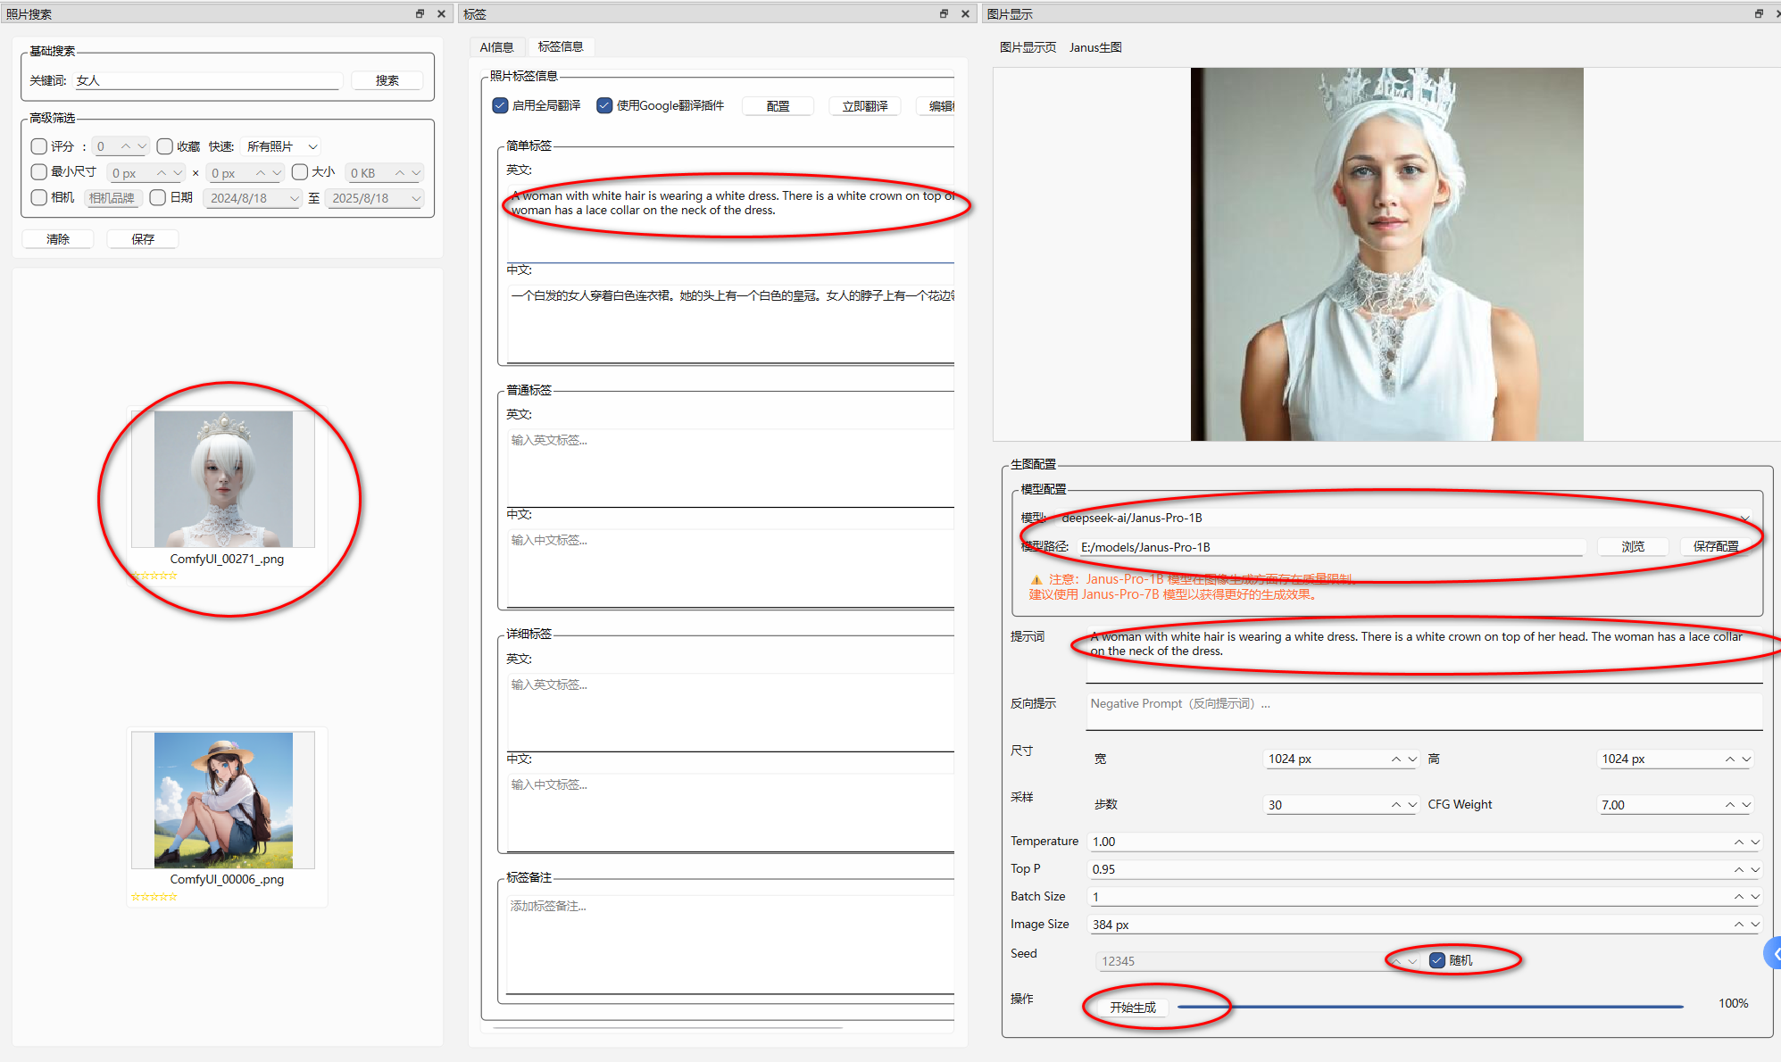Uncheck the 随机 seed checkbox
Image resolution: width=1781 pixels, height=1062 pixels.
tap(1437, 960)
